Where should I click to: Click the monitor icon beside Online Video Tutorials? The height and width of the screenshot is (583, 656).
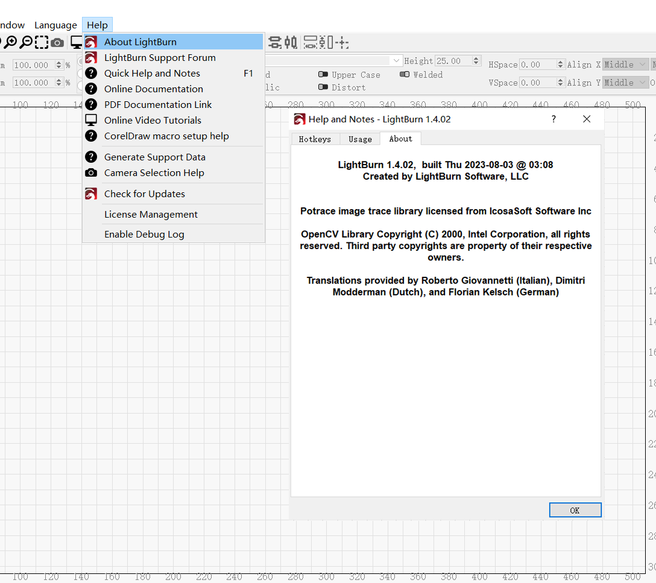pyautogui.click(x=91, y=121)
